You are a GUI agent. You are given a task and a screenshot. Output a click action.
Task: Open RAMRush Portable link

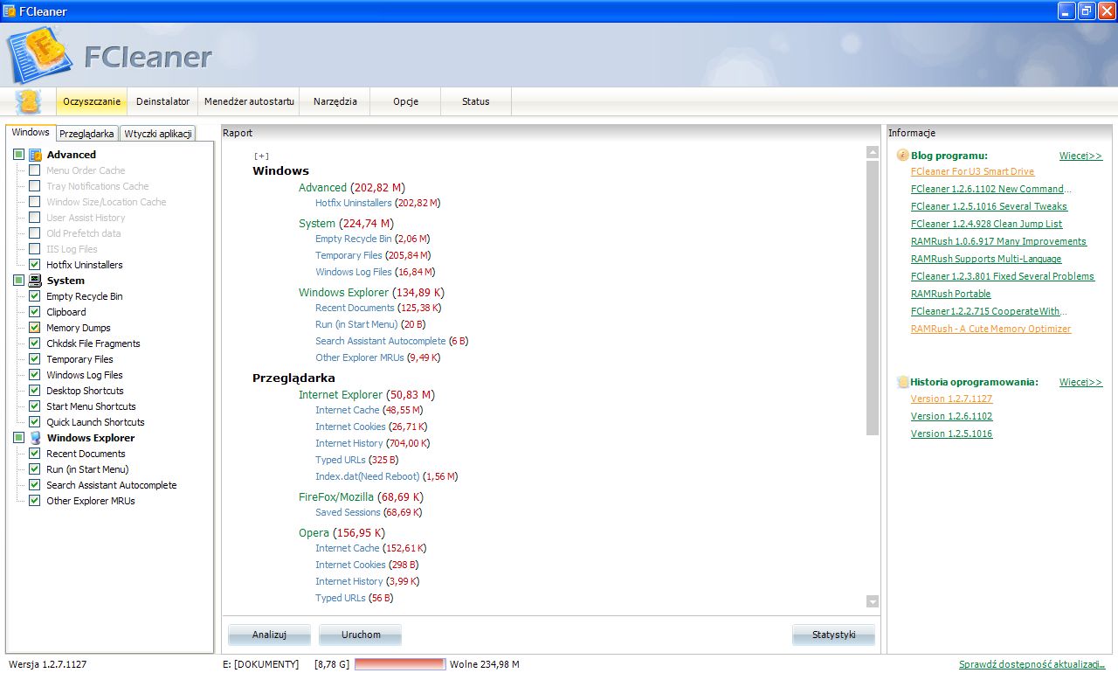coord(950,294)
